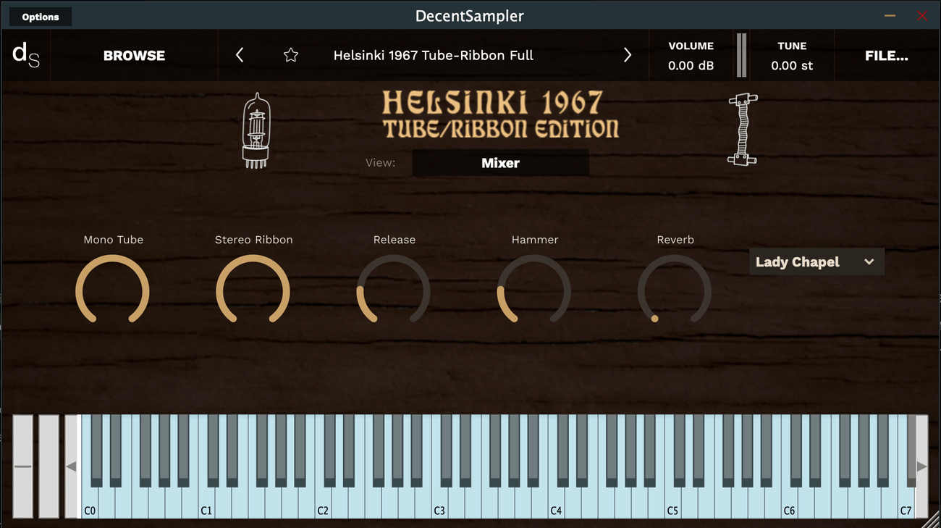Play the C4 key on the keyboard
This screenshot has height=528, width=941.
[x=555, y=502]
